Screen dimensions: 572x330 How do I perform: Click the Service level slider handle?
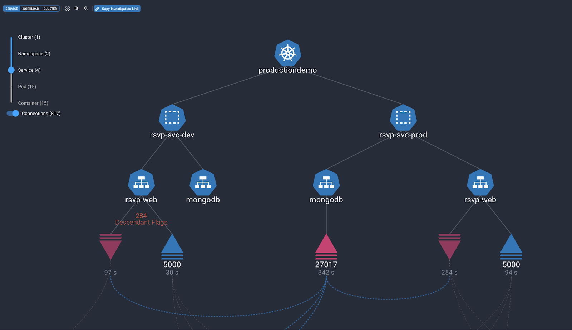11,70
